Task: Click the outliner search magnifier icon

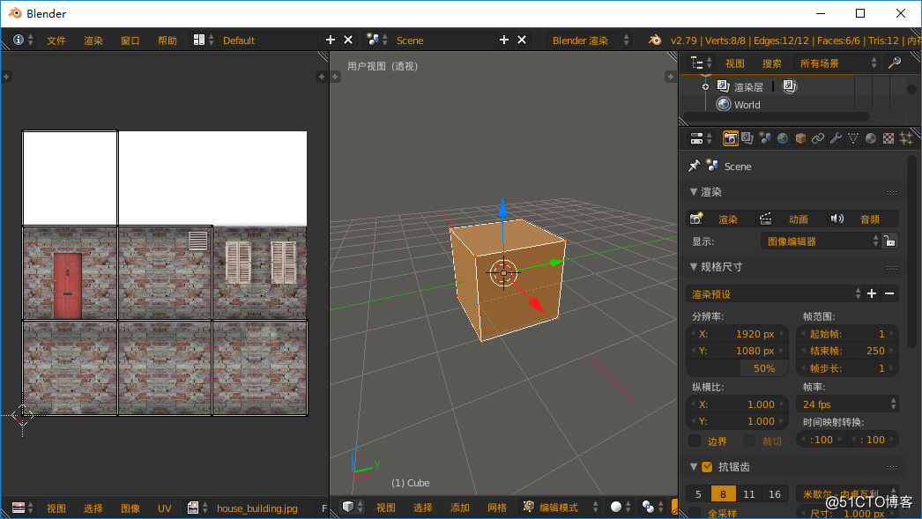Action: pos(895,63)
